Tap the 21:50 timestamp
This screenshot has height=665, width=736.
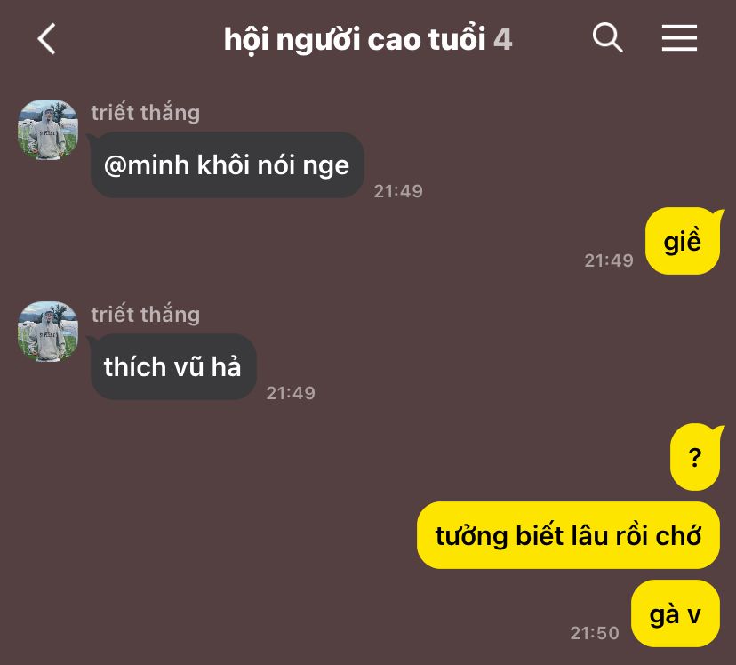595,633
